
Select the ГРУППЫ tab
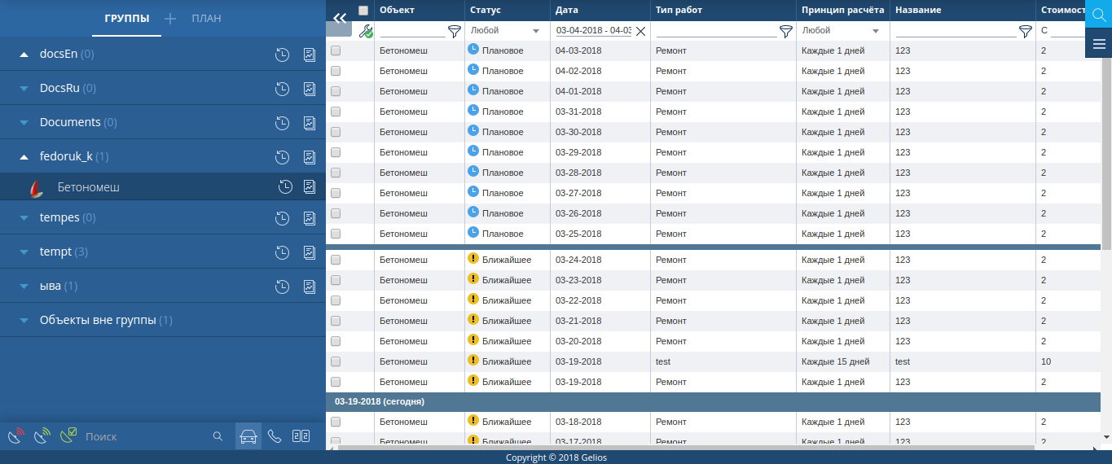(x=126, y=18)
